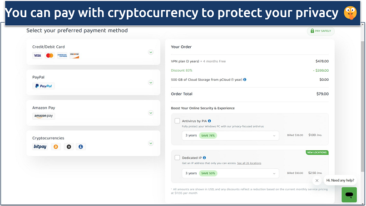Open Antivirus 3 years plan dropdown
The height and width of the screenshot is (206, 366).
230,135
